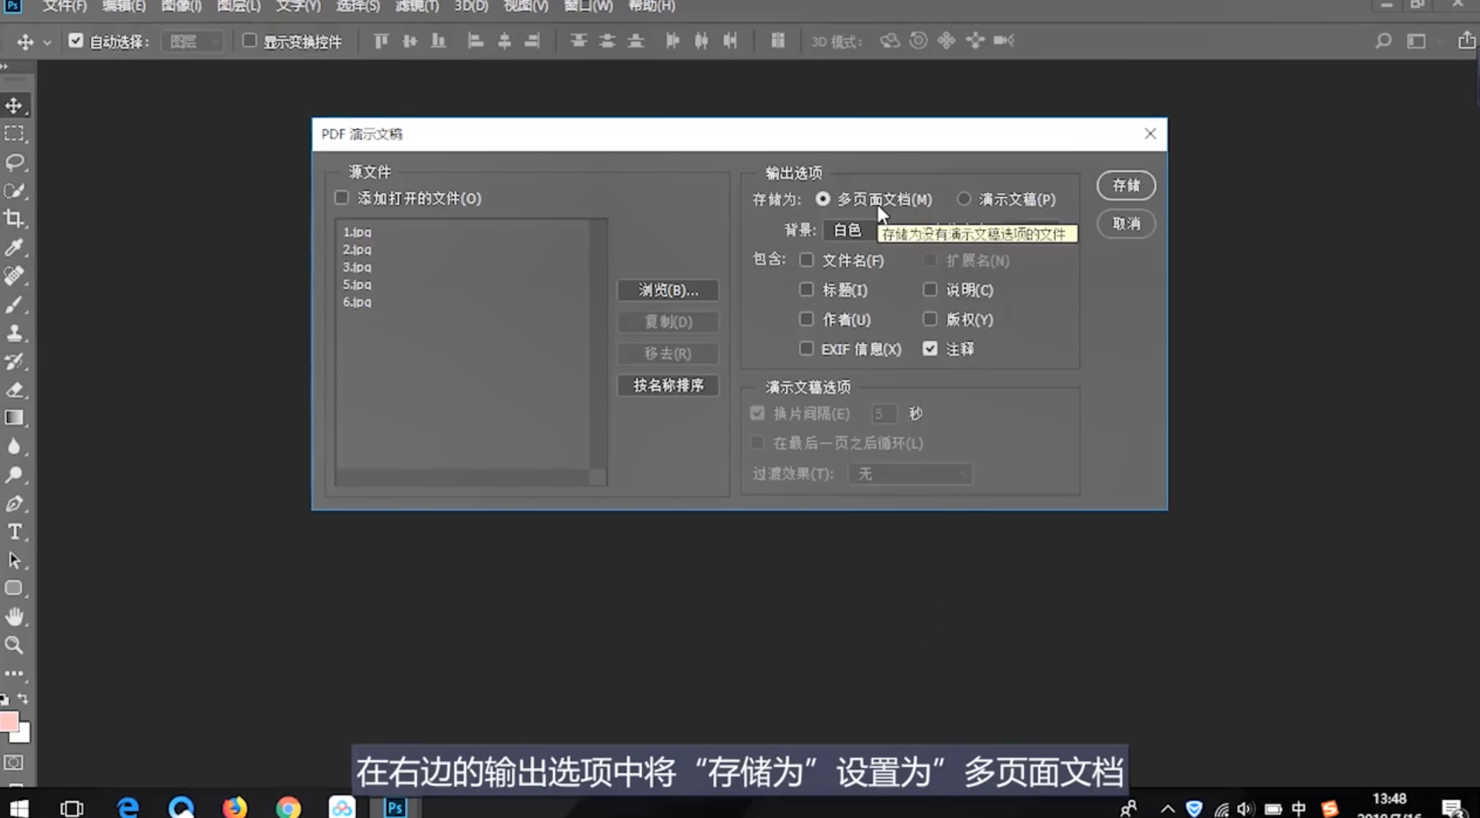Select the History Brush tool
The height and width of the screenshot is (818, 1480).
(14, 361)
